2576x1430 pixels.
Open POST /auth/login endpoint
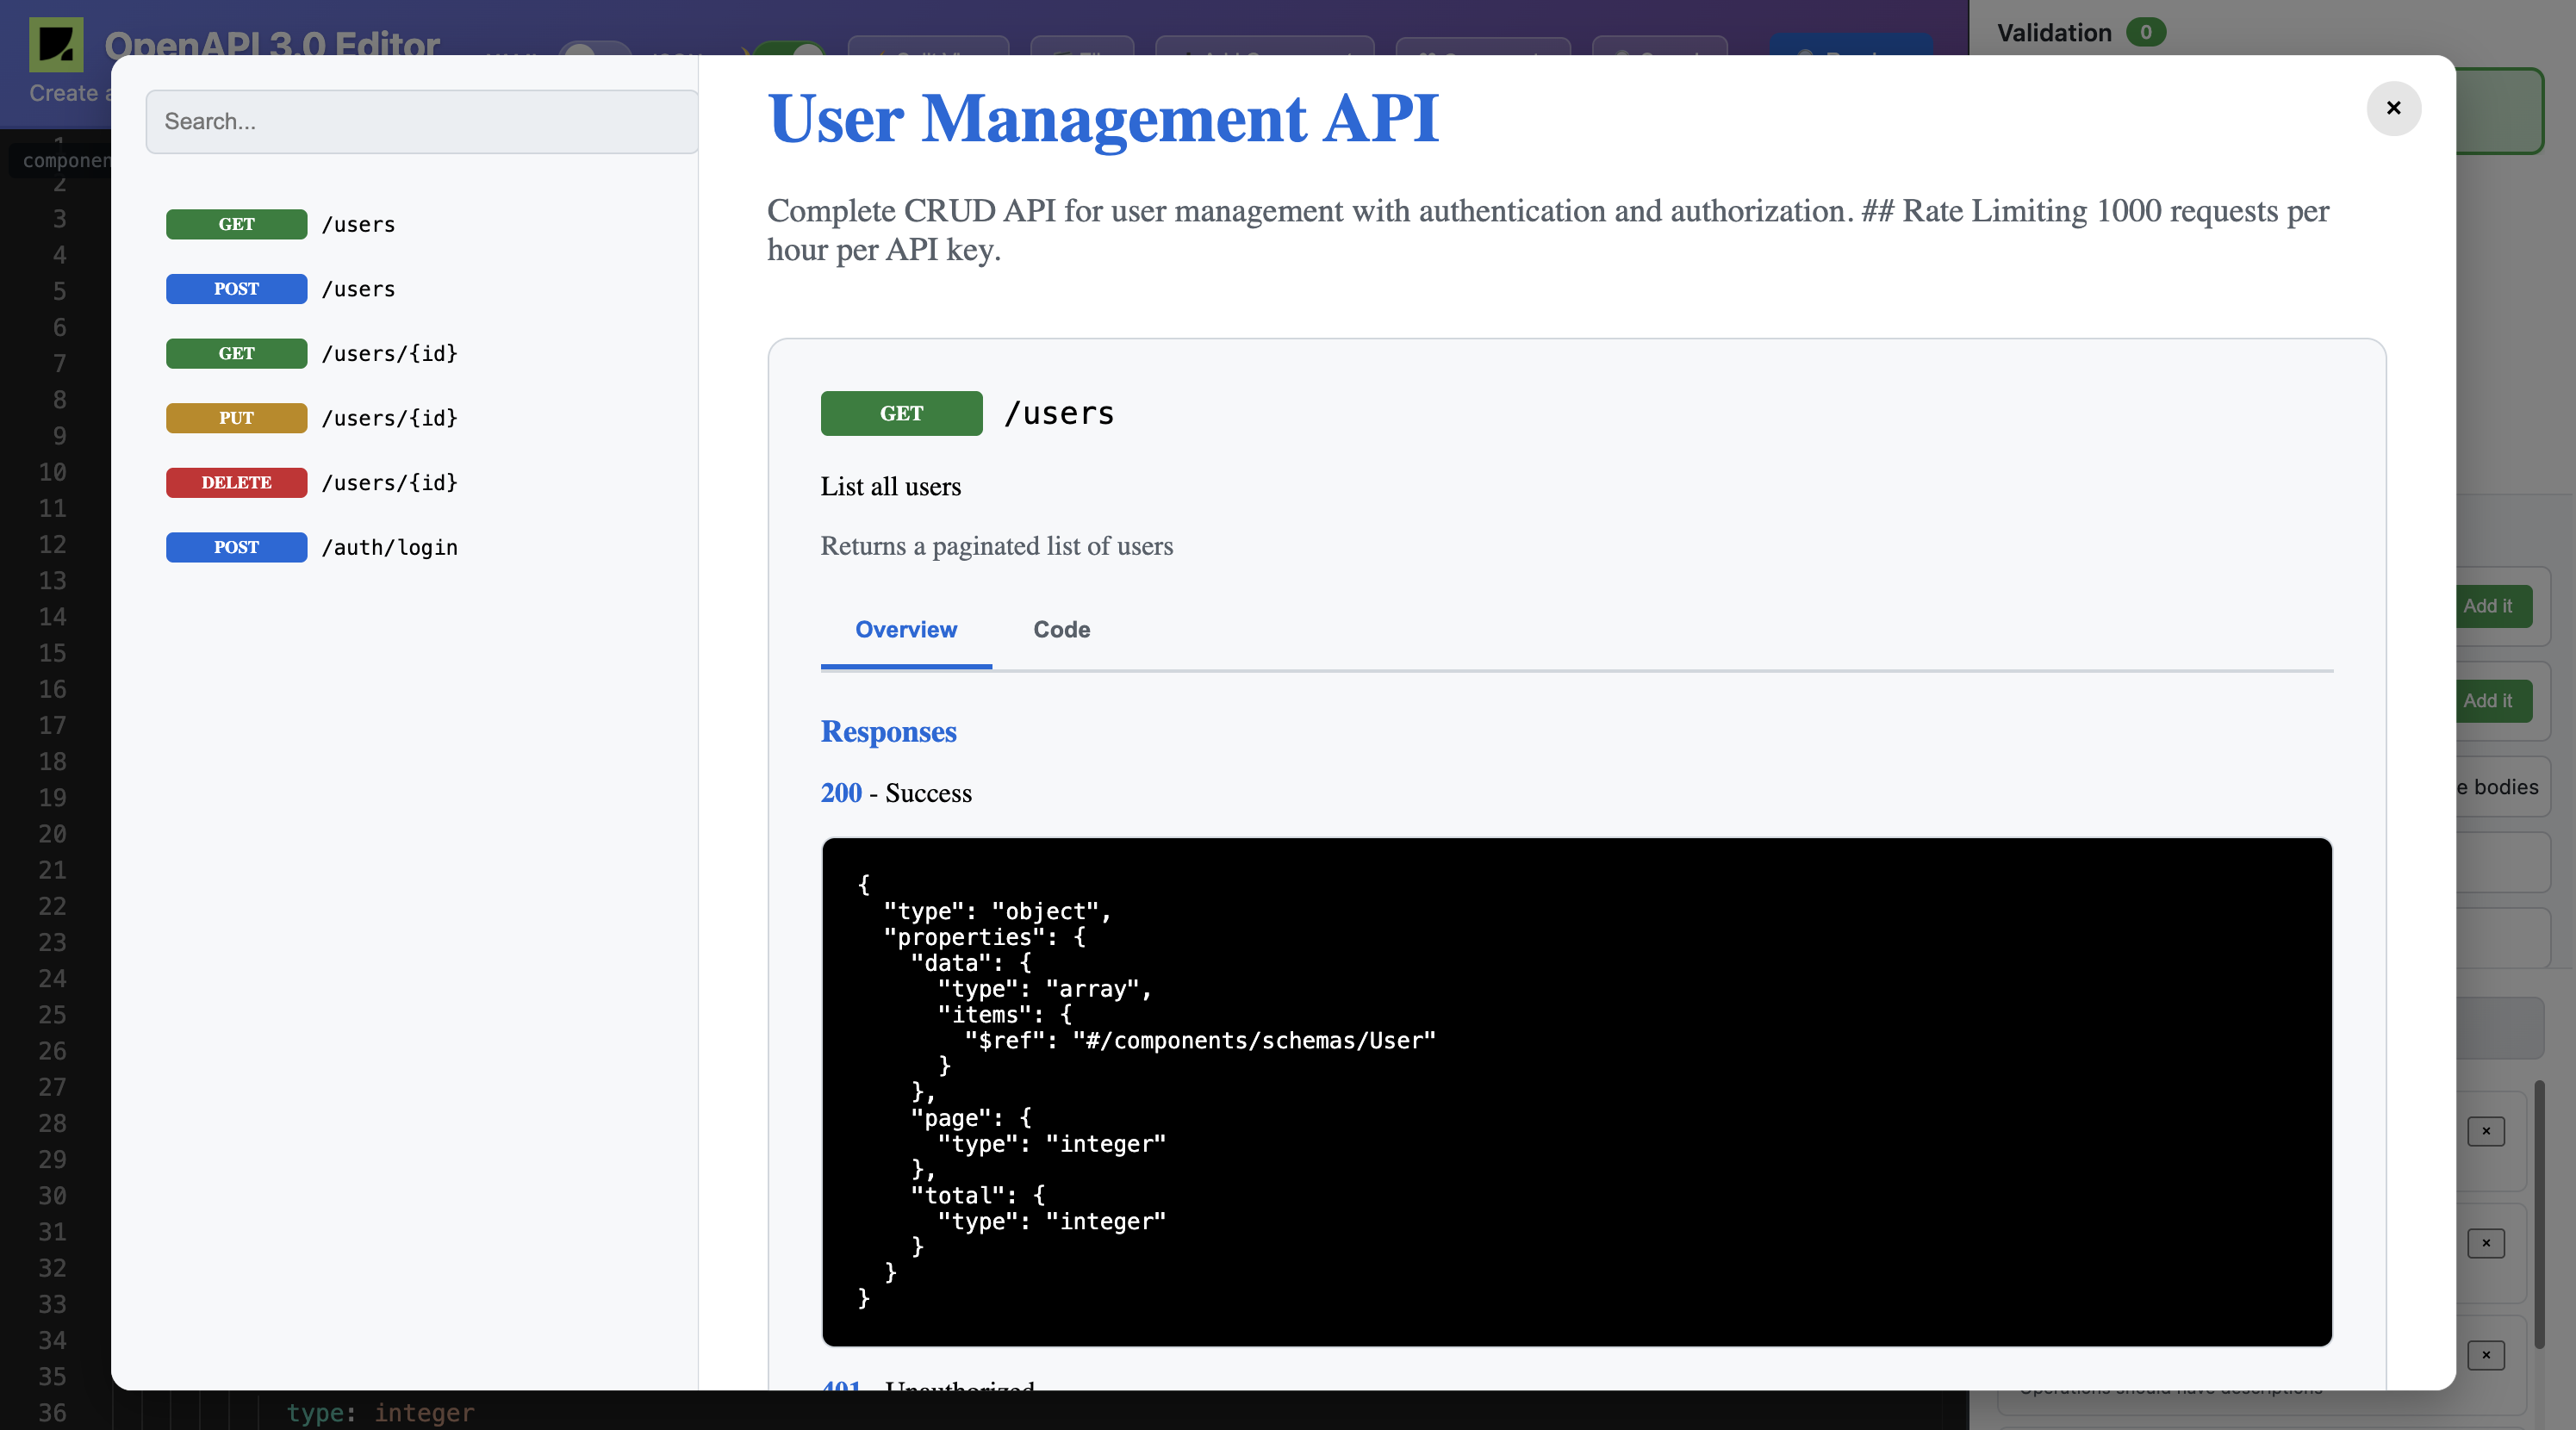coord(312,547)
